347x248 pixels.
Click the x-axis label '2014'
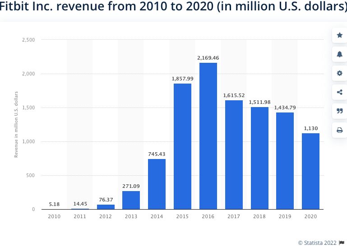157,216
